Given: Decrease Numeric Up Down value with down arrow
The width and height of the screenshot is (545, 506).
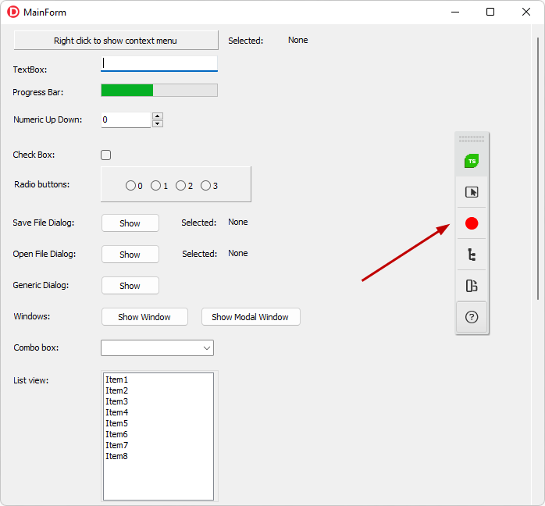Looking at the screenshot, I should 158,123.
